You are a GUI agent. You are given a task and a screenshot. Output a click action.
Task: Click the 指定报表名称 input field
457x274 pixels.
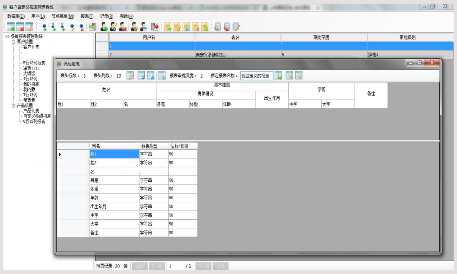point(256,76)
